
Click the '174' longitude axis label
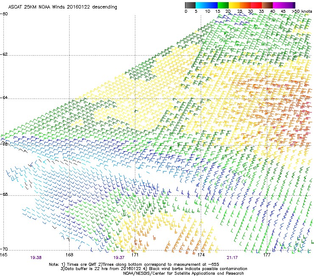[x=201, y=255]
